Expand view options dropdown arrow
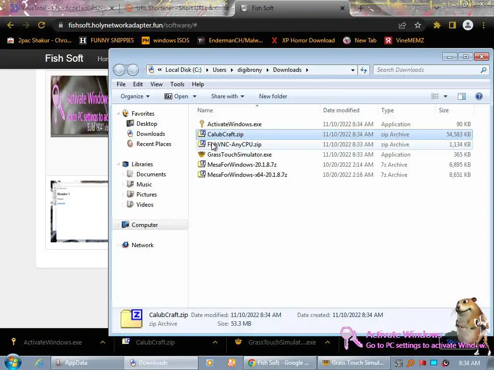The image size is (494, 370). (x=445, y=96)
